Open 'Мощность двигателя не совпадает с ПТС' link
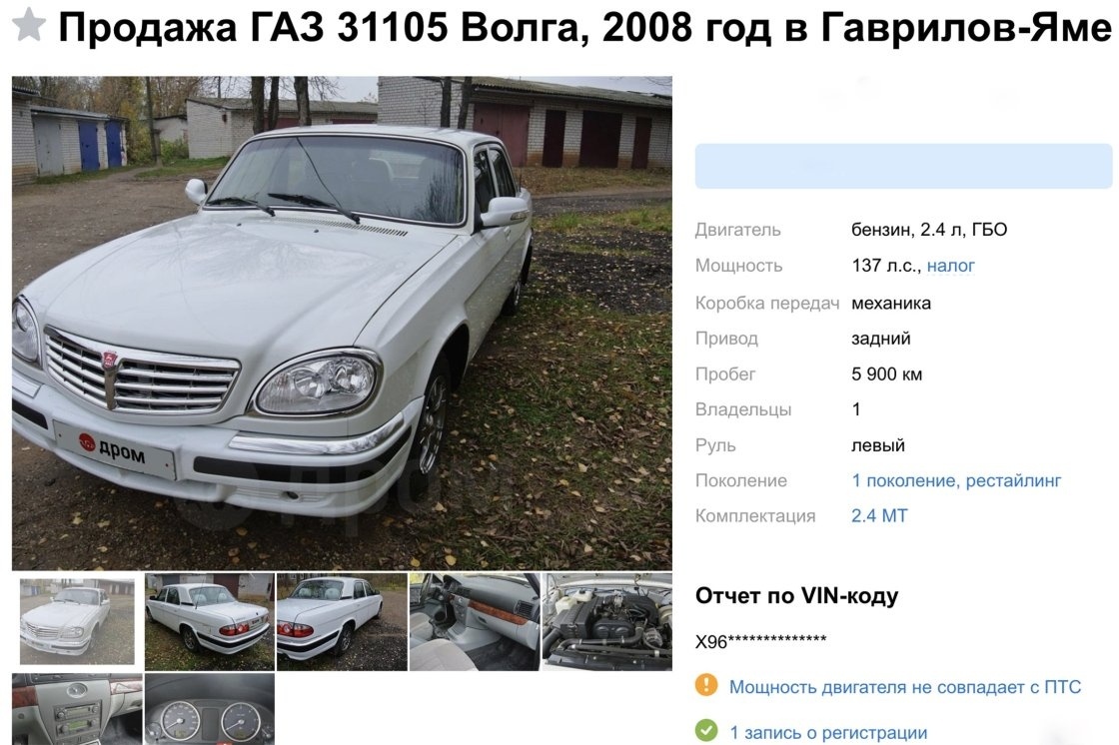Image resolution: width=1119 pixels, height=745 pixels. (x=905, y=686)
